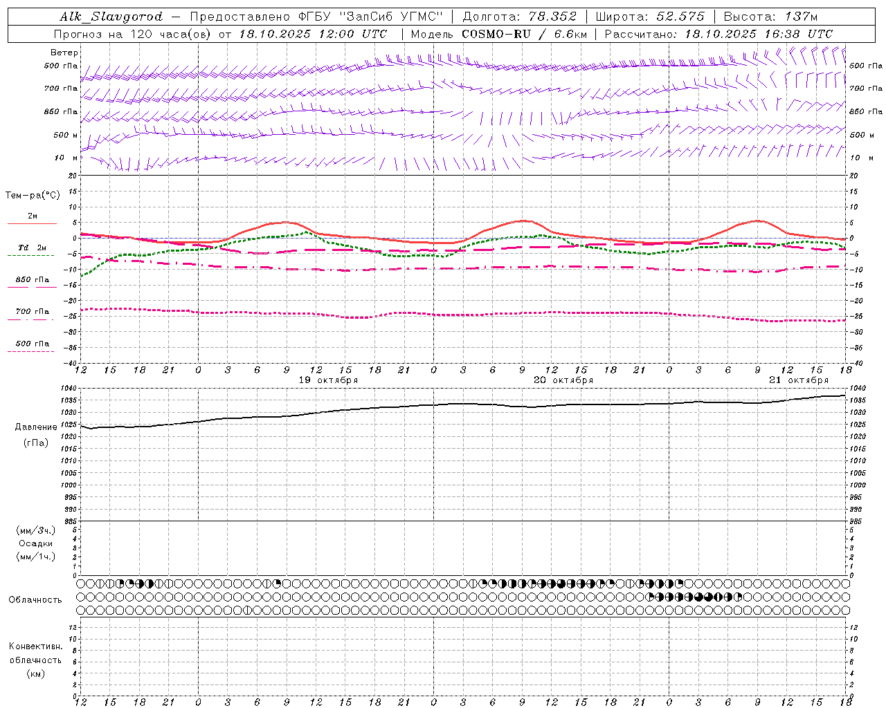Click the computed time "18.10.2025 16:38 UTC"
The image size is (886, 708).
pos(759,34)
